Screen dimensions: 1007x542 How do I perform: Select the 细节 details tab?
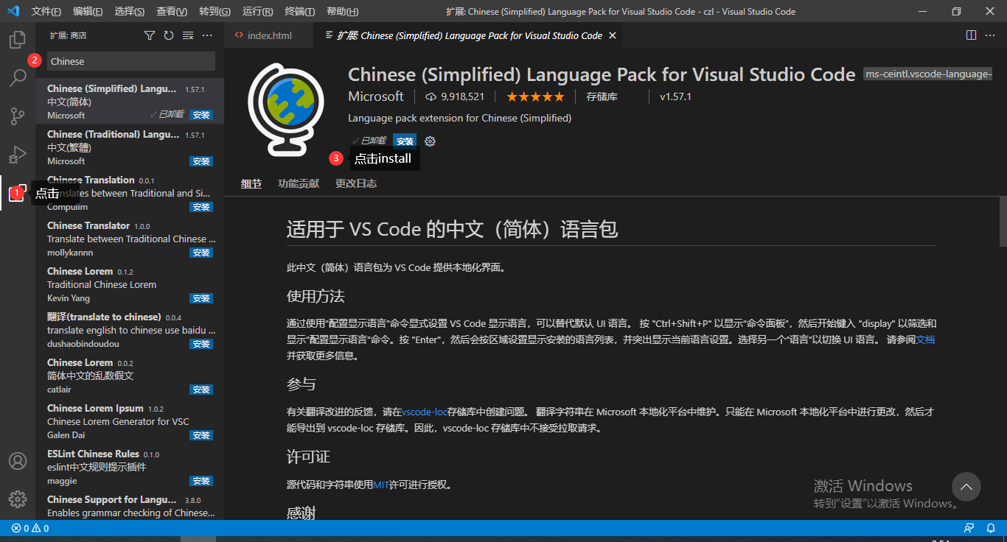point(251,183)
